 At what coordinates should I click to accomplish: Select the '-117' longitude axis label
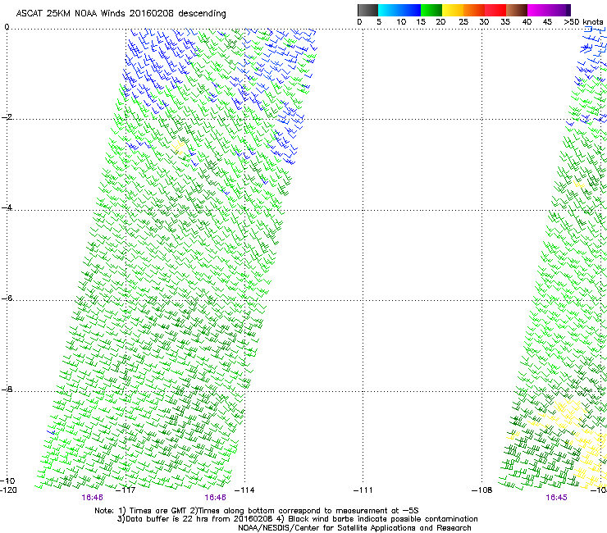(126, 490)
